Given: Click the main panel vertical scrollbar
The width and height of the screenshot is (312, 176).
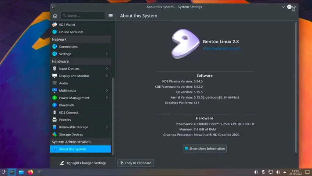Looking at the screenshot, I should pyautogui.click(x=296, y=87).
